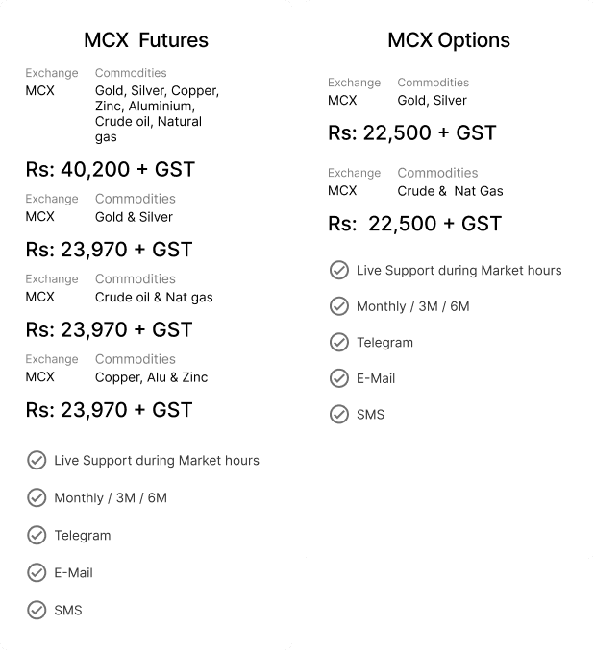Screen dimensions: 595x650
Task: Select the MCX Futures heading
Action: (146, 40)
